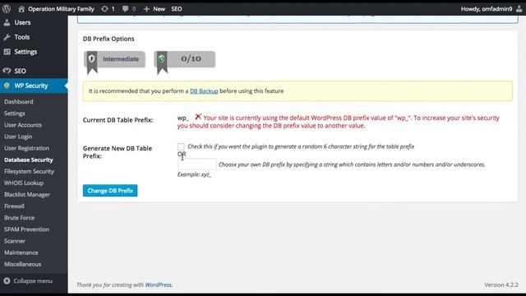Screen dimensions: 526x296
Task: Open Blacklist Manager submenu
Action: [x=27, y=195]
